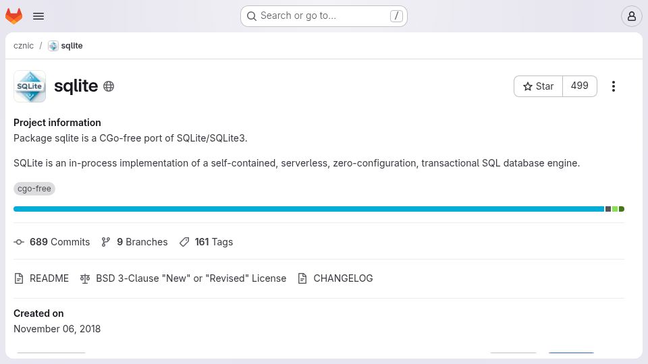Click the dark green language bar segment
The height and width of the screenshot is (364, 648).
pos(622,209)
